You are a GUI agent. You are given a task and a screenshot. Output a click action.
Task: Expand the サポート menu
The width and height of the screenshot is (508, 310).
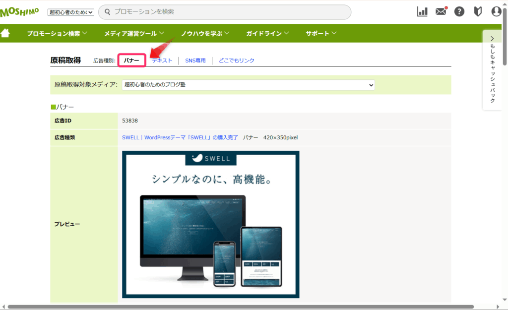(321, 33)
